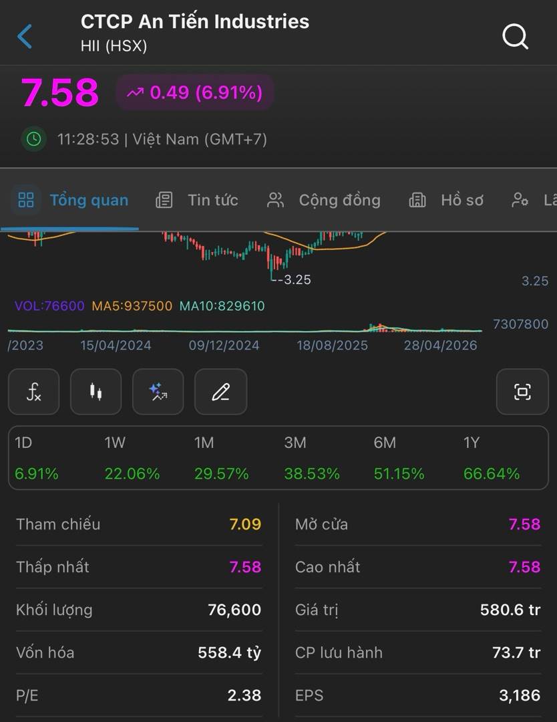Tap the 22.06% weekly change figure
Viewport: 557px width, 722px height.
tap(132, 473)
